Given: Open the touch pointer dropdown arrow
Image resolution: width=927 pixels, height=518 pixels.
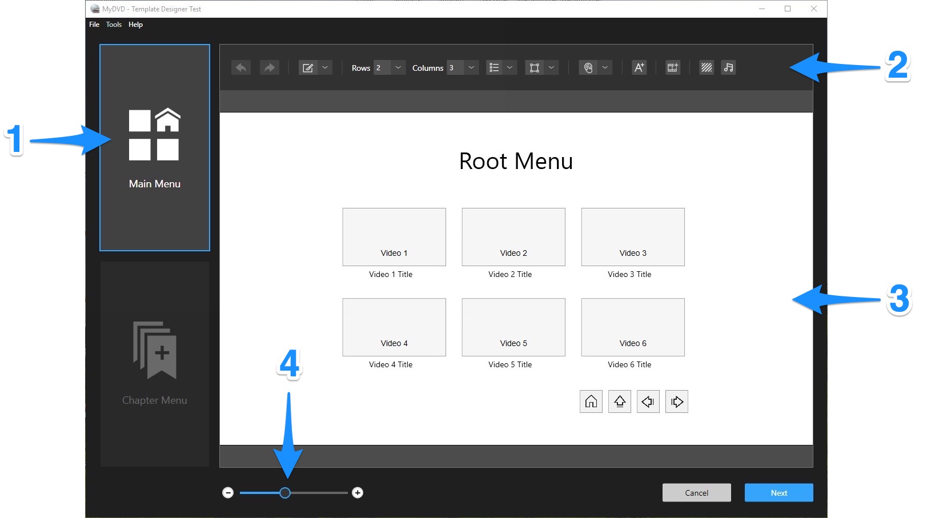Looking at the screenshot, I should point(605,67).
